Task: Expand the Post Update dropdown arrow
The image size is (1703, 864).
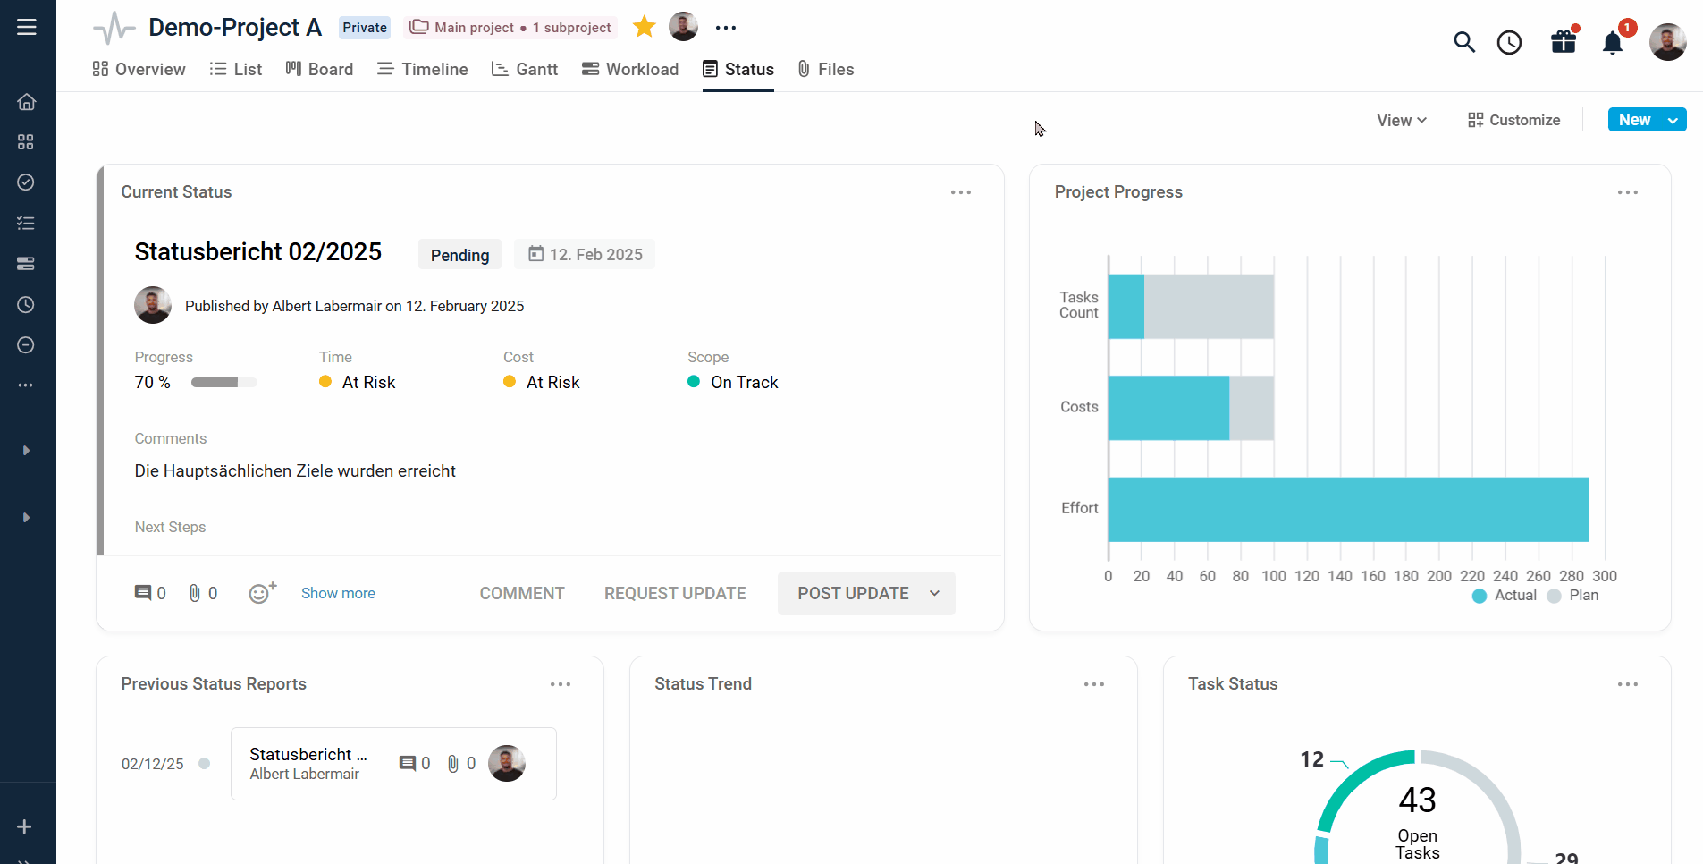Action: point(934,593)
